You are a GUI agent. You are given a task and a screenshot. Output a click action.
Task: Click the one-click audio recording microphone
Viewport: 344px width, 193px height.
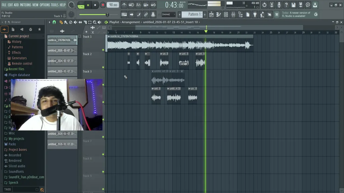tap(279, 5)
